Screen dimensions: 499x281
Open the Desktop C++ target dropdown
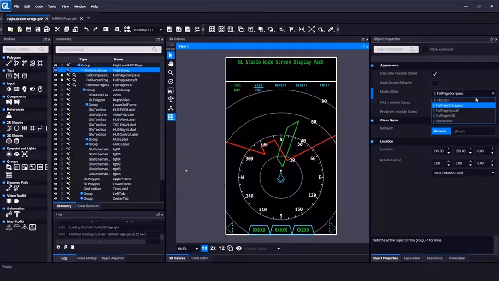click(x=148, y=30)
